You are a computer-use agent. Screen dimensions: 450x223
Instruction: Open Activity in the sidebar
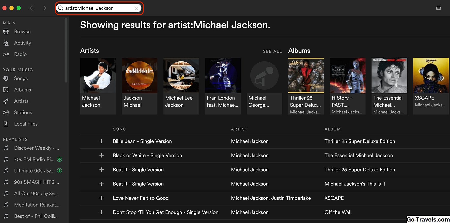point(22,43)
